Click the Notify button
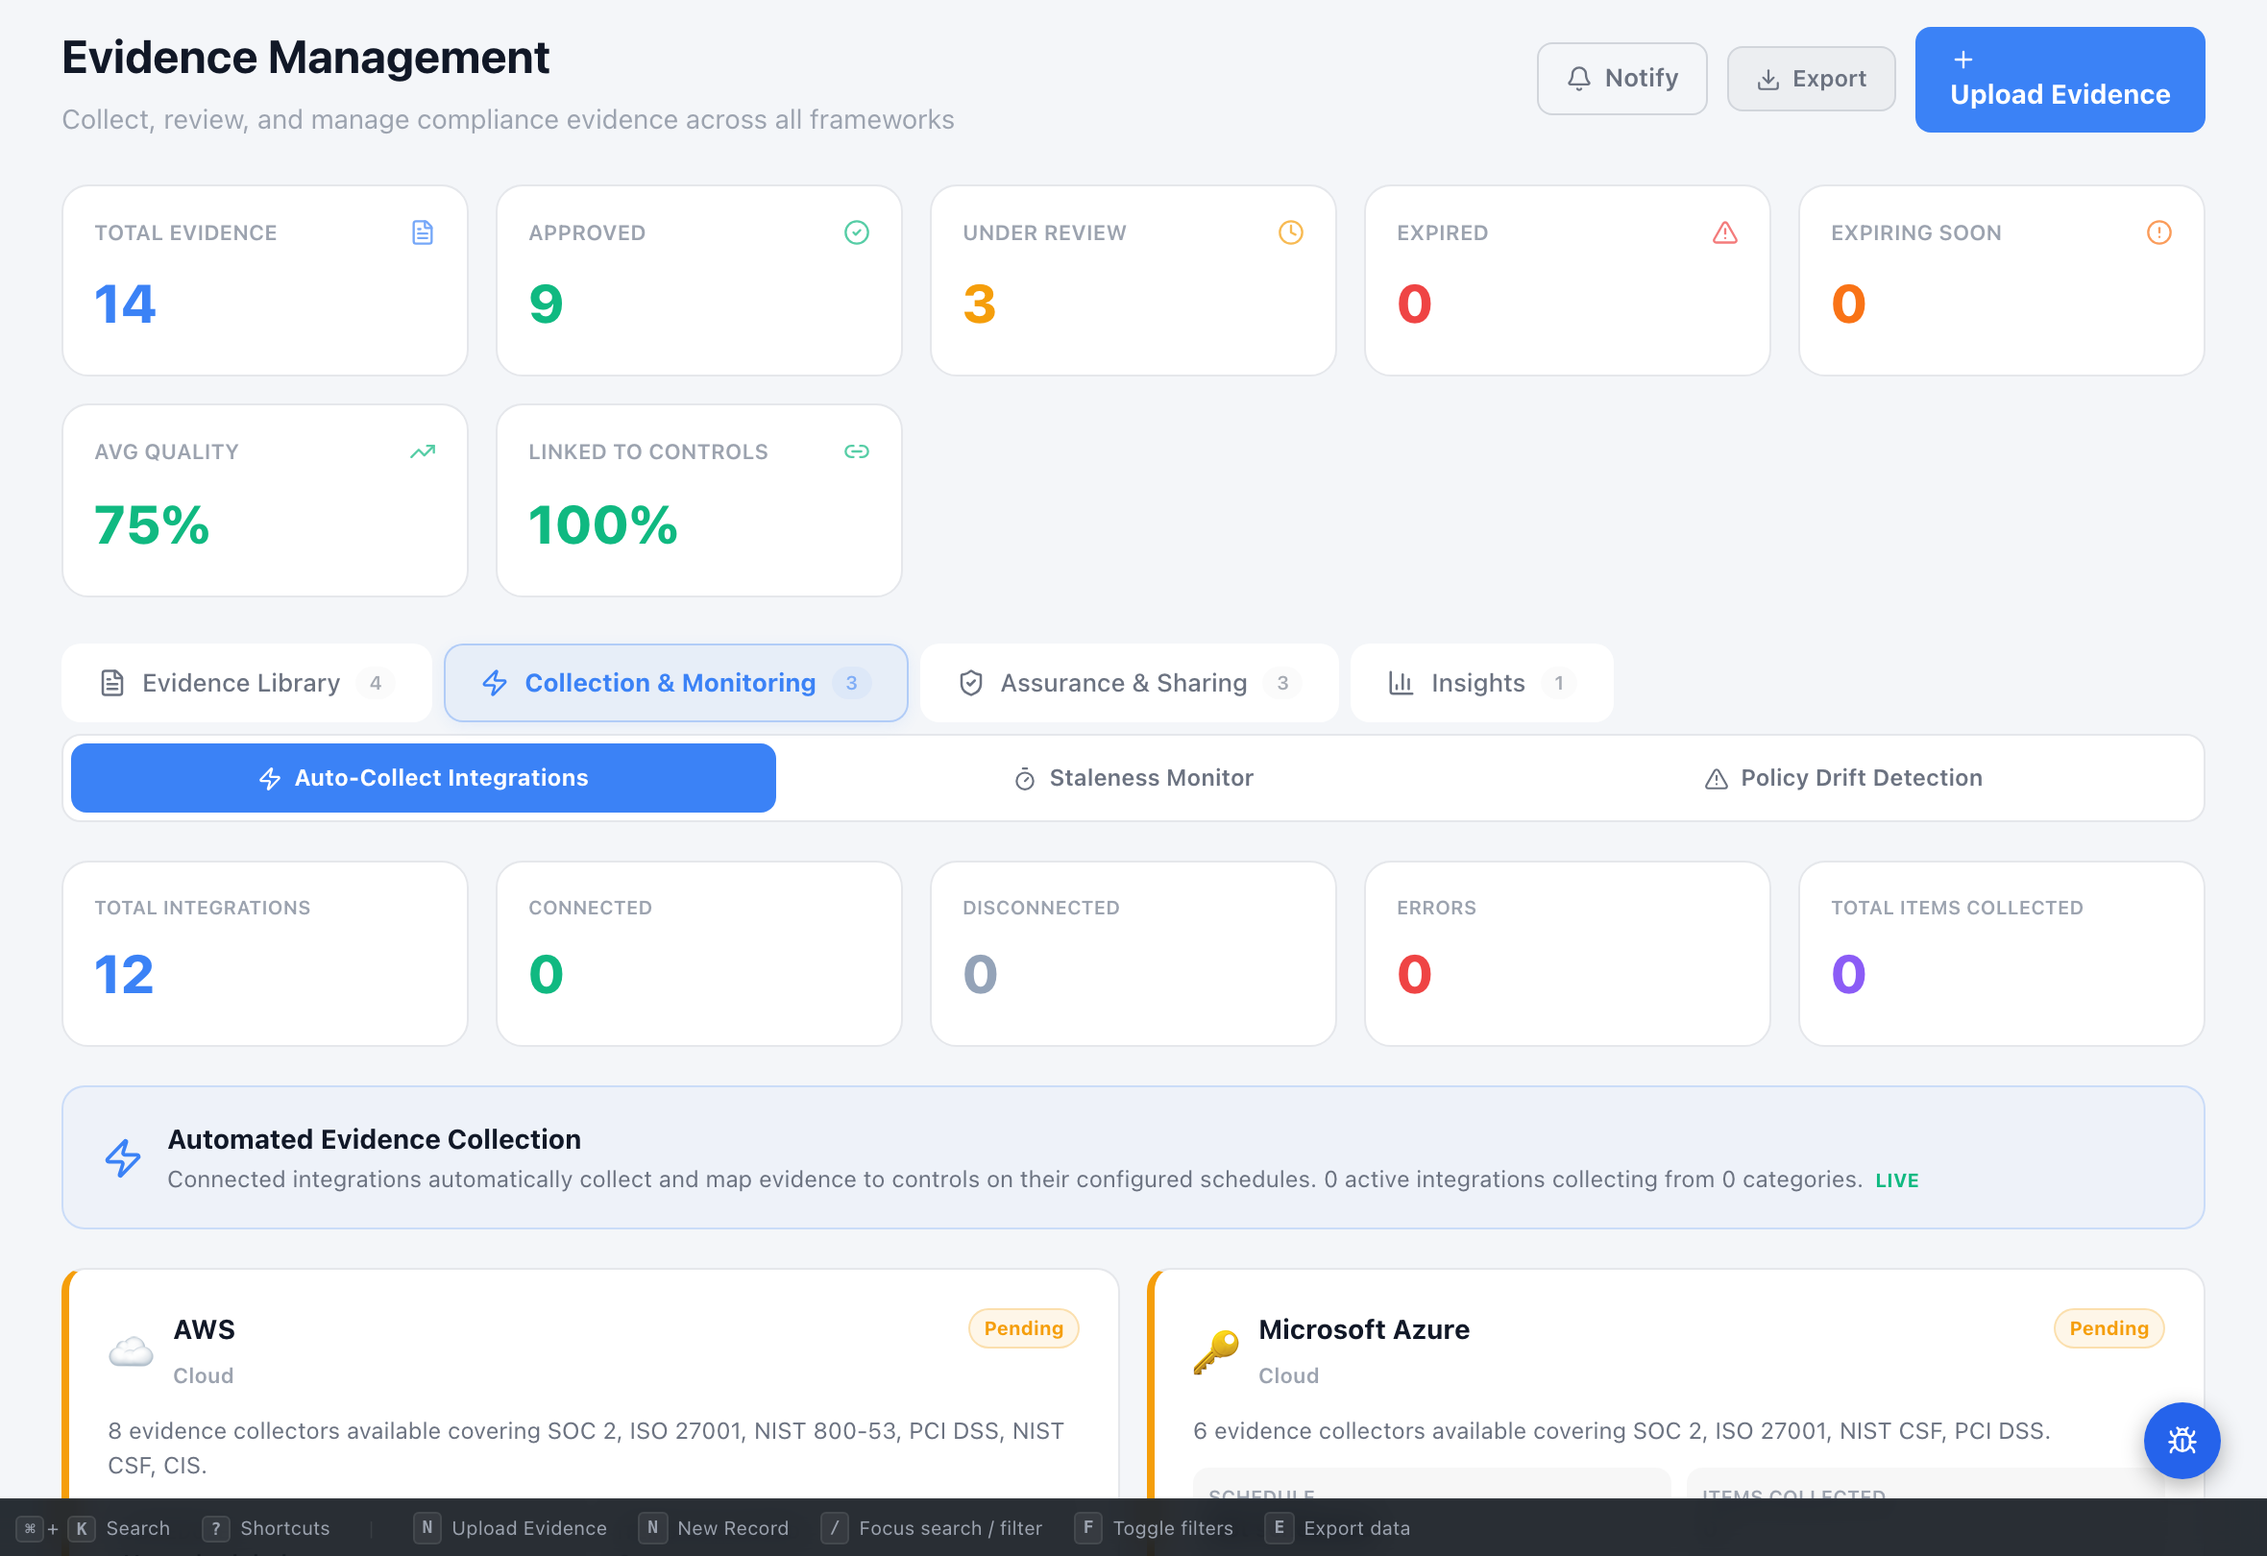Image resolution: width=2267 pixels, height=1556 pixels. pos(1621,78)
